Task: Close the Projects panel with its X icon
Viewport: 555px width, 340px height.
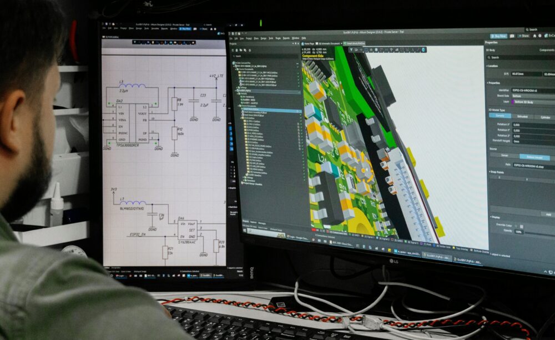Action: [x=298, y=43]
